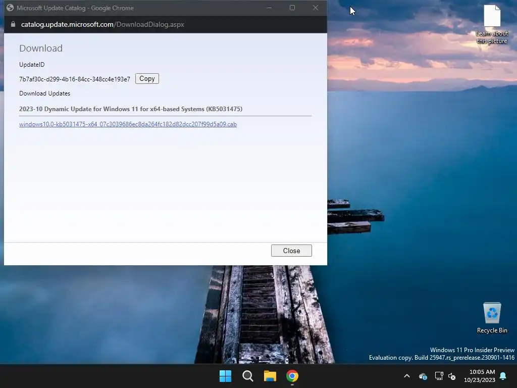
Task: Download the windows10.0-kb5031475-x64 cab file link
Action: click(128, 124)
